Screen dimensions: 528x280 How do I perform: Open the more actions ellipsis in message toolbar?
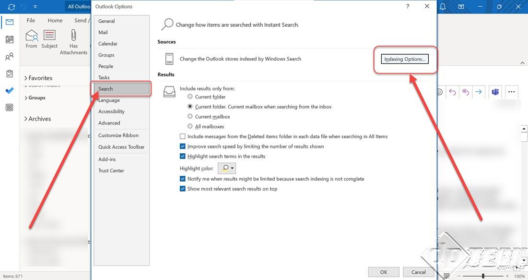click(511, 92)
